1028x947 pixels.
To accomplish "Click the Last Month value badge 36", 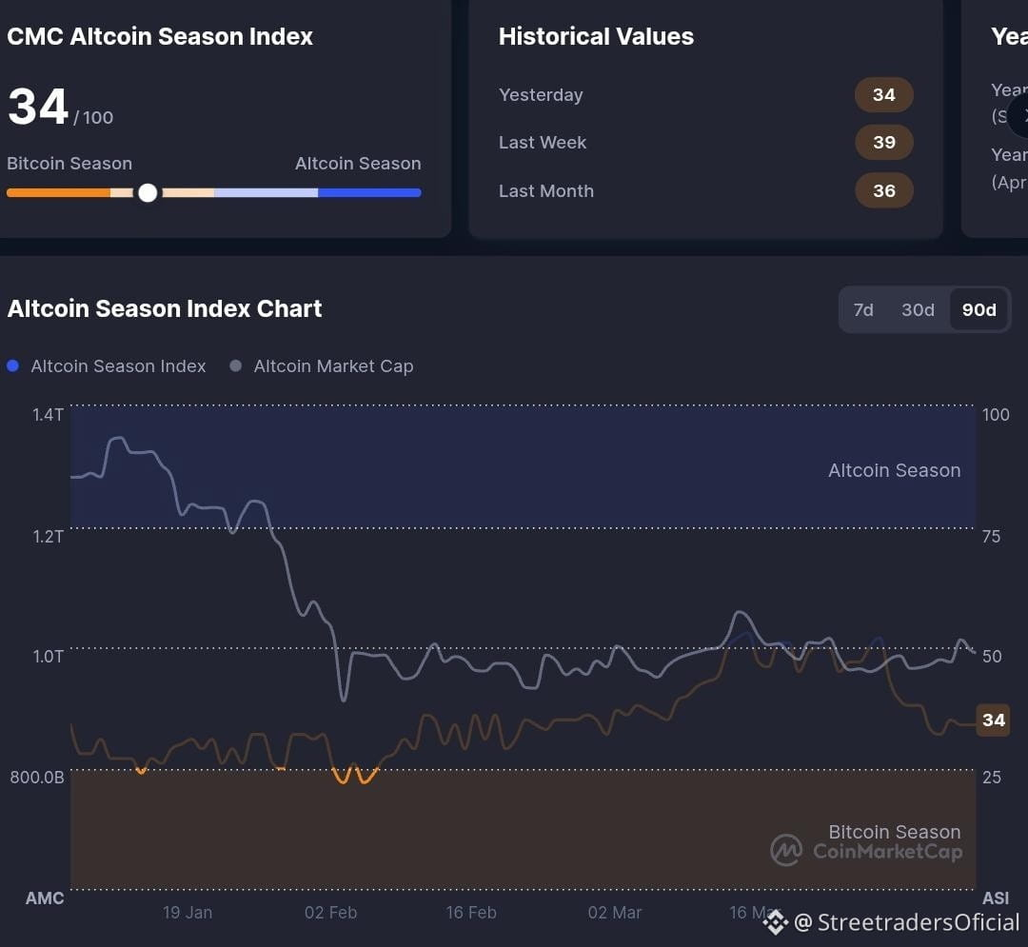I will tap(883, 190).
